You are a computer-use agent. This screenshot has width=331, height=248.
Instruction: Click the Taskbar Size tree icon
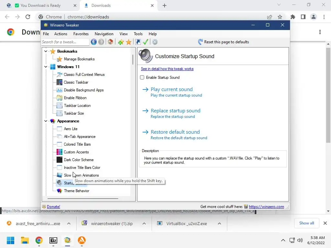tap(59, 113)
